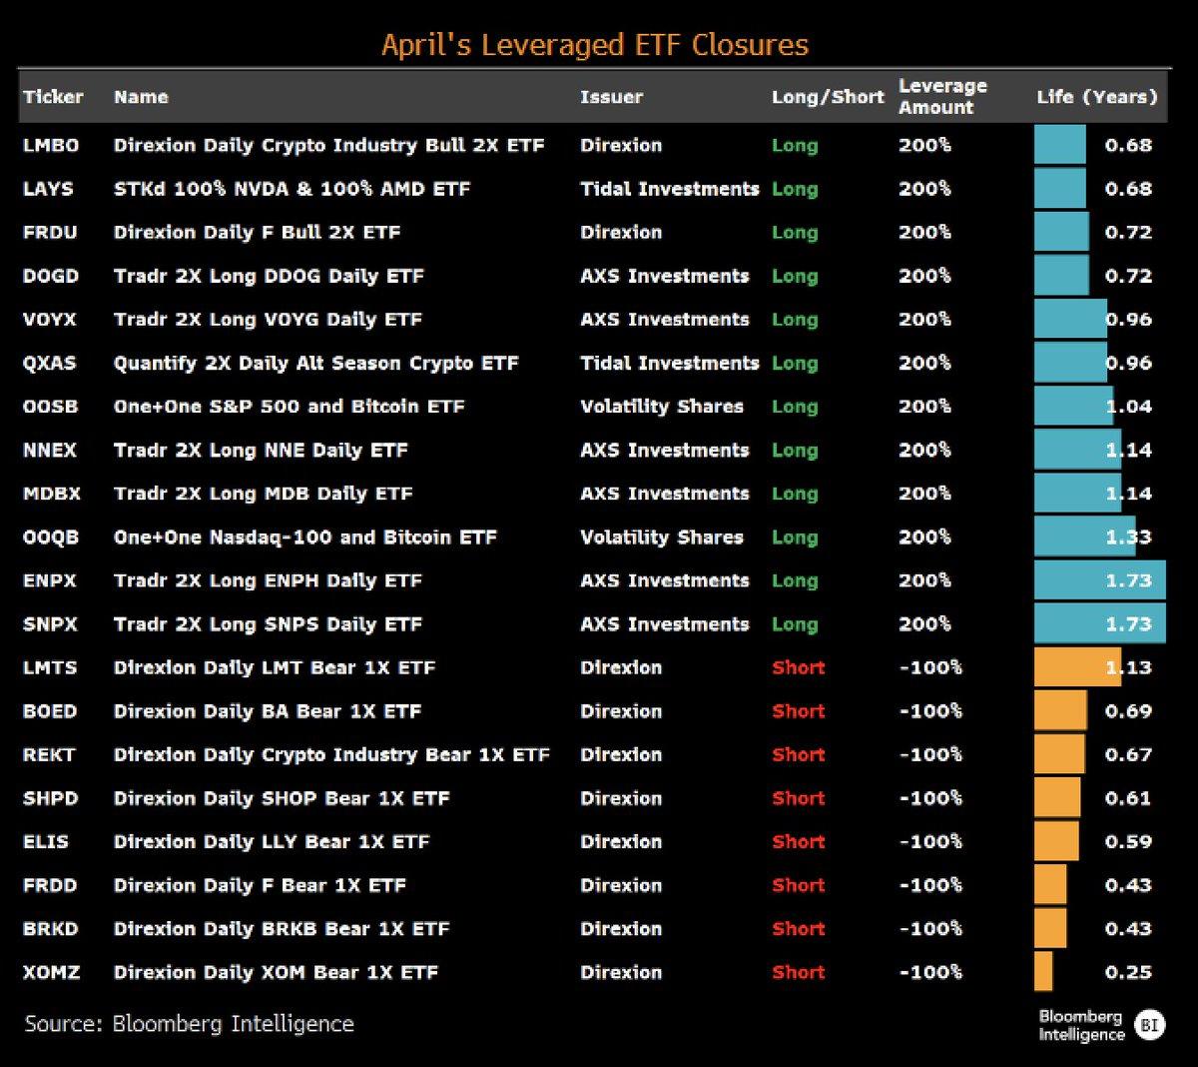Select "Direxion Daily Crypto Industry Bull 2X ETF" name
This screenshot has width=1198, height=1067.
(329, 145)
